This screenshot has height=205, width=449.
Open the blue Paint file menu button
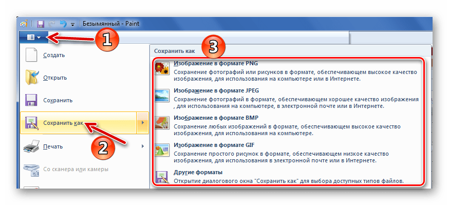point(33,37)
